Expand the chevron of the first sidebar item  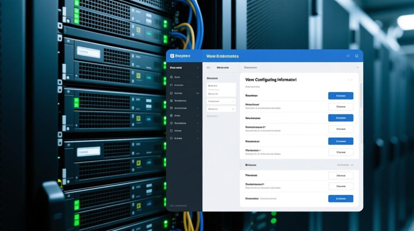197,77
